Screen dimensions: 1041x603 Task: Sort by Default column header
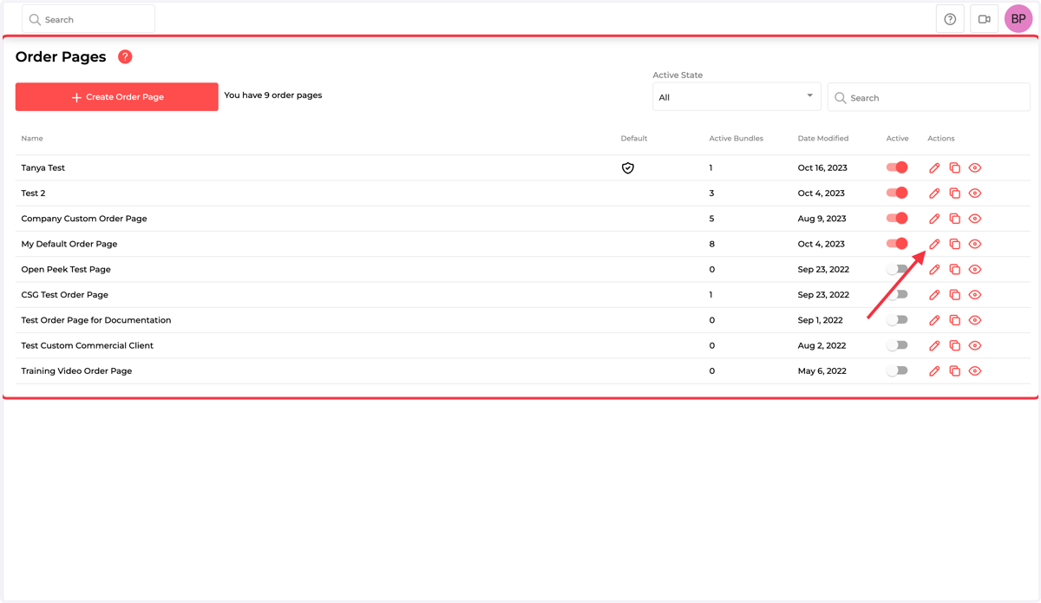coord(634,139)
